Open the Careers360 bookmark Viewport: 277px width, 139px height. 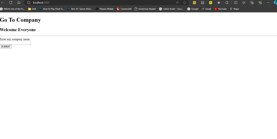tap(124, 9)
